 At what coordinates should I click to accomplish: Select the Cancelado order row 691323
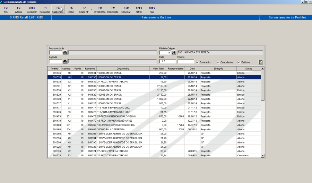point(154,156)
